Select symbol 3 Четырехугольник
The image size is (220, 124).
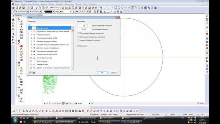(50, 35)
